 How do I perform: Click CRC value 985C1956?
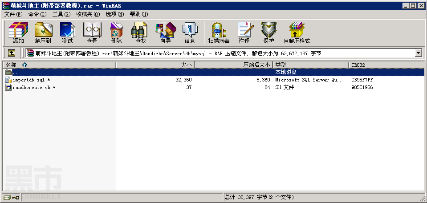[x=362, y=87]
